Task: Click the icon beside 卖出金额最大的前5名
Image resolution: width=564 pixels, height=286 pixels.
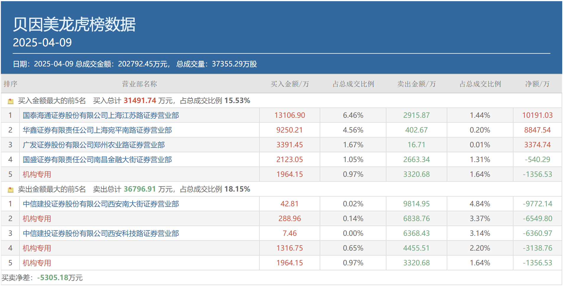Action: [x=11, y=190]
